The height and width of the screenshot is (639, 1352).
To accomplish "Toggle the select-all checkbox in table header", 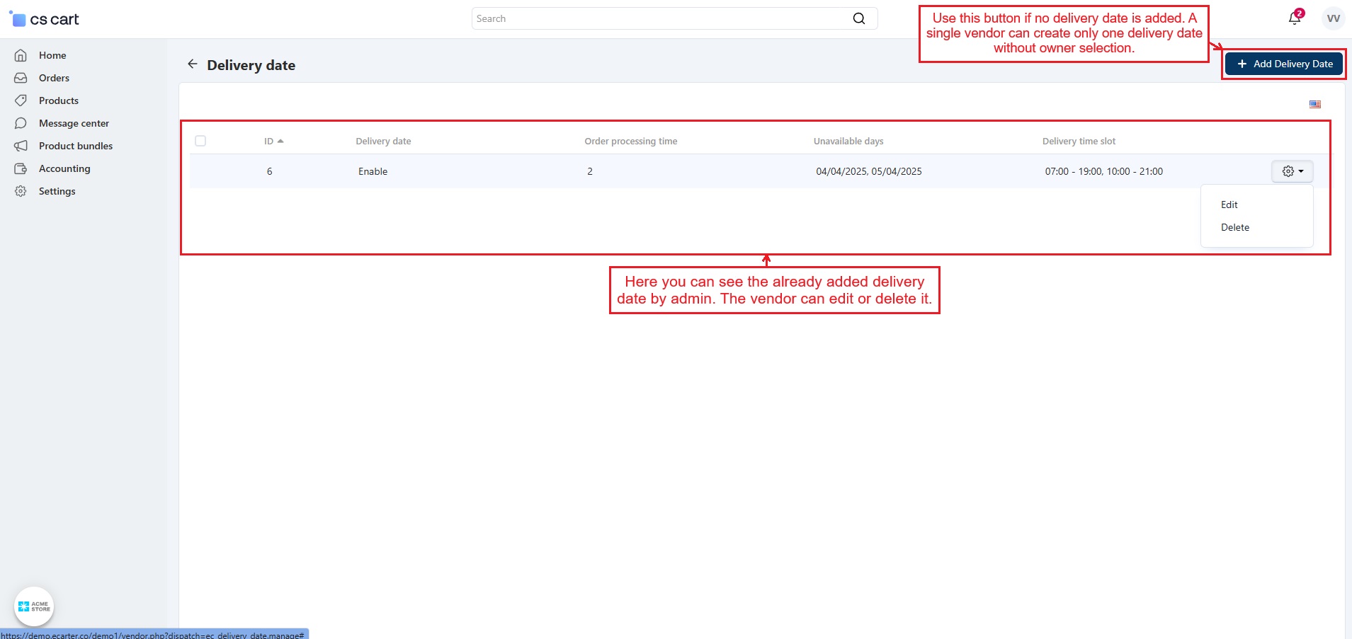I will click(x=200, y=141).
